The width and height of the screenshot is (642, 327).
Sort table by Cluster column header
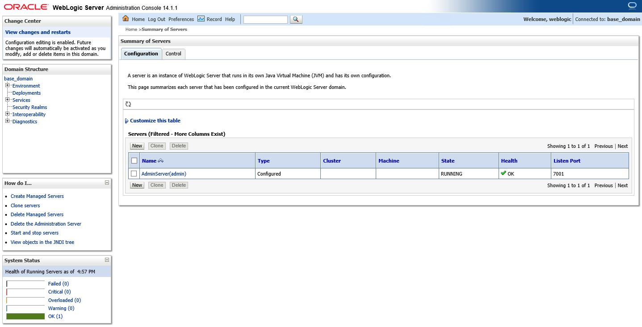(332, 161)
